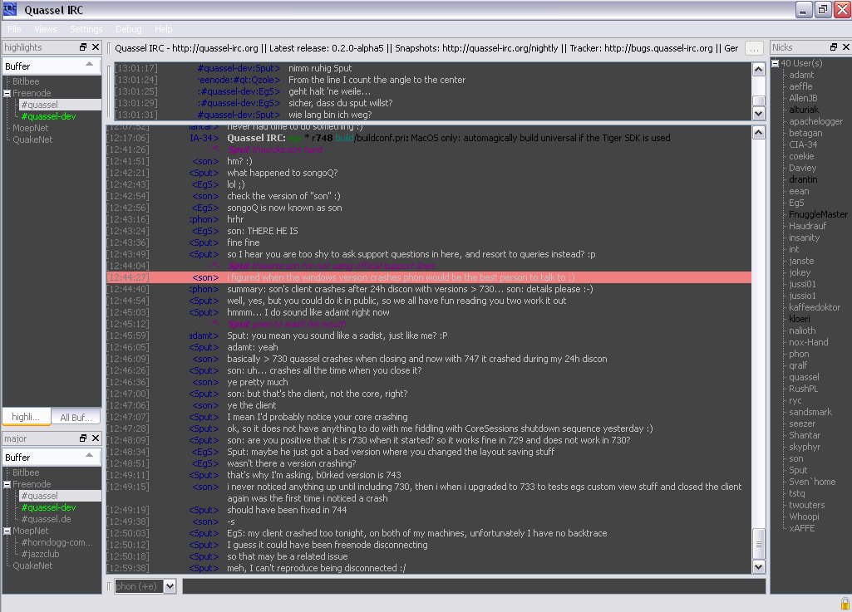Click the message input field
This screenshot has width=852, height=612.
pos(473,586)
